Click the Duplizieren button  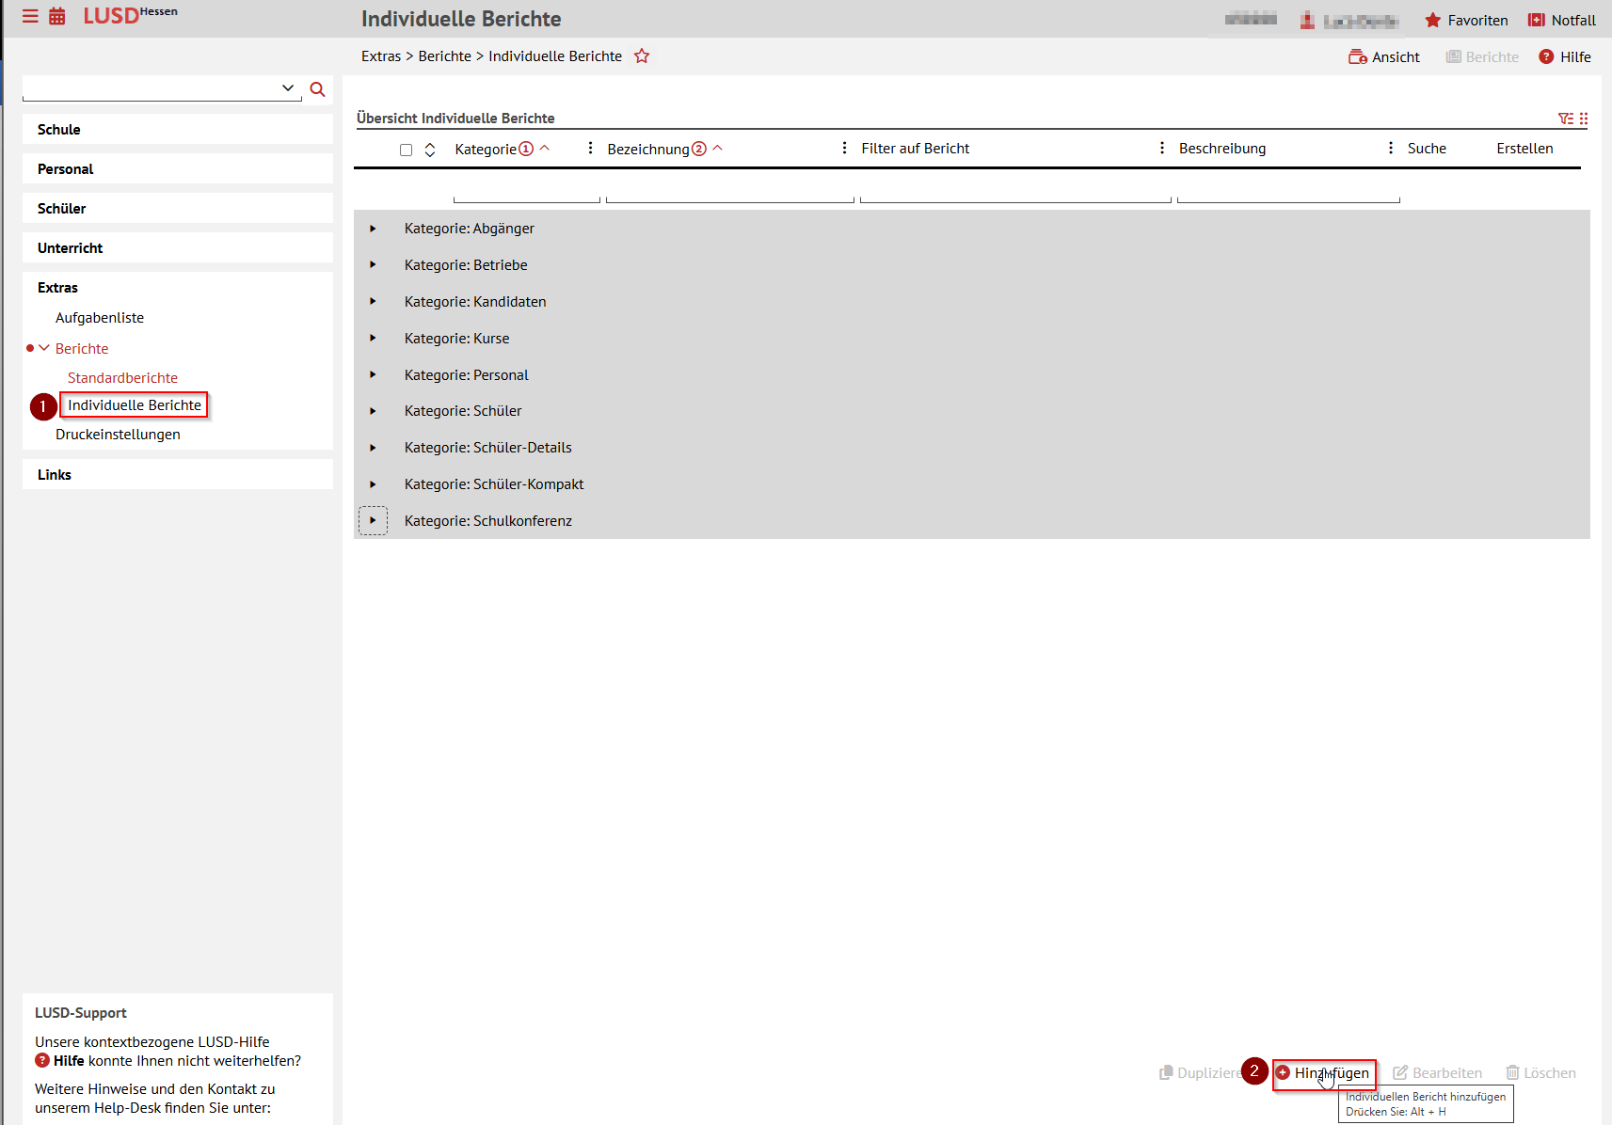pyautogui.click(x=1205, y=1072)
